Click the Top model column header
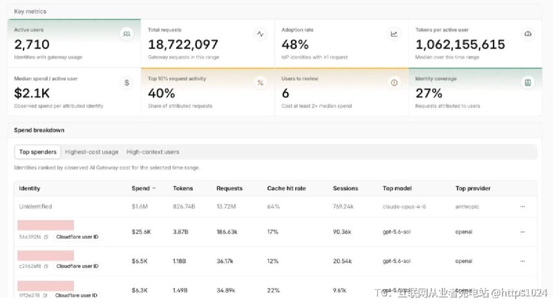Image resolution: width=553 pixels, height=301 pixels. point(397,188)
